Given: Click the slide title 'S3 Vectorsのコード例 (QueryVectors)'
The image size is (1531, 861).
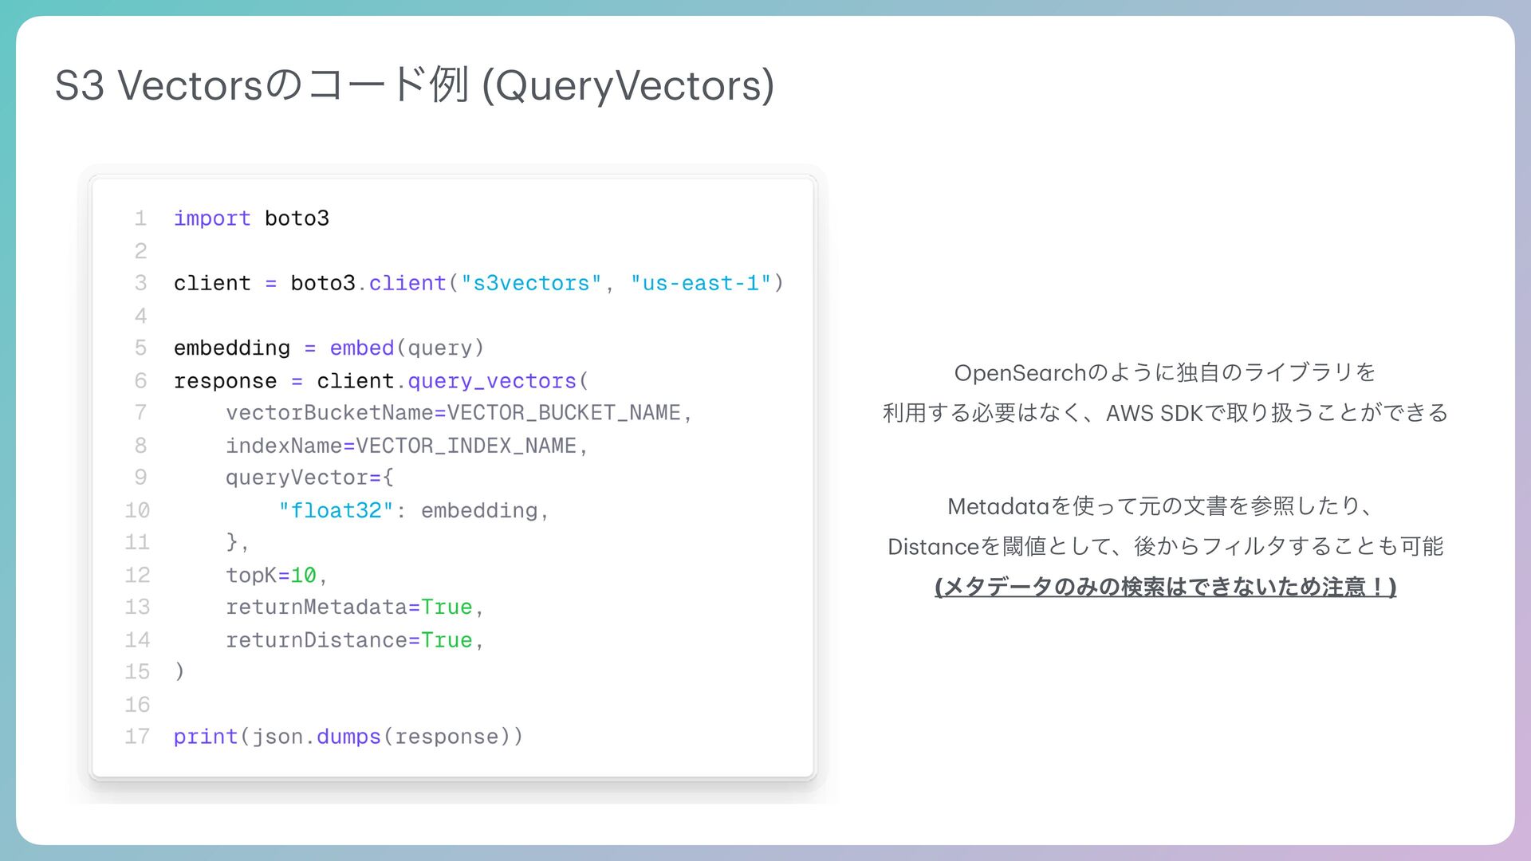Looking at the screenshot, I should tap(414, 85).
